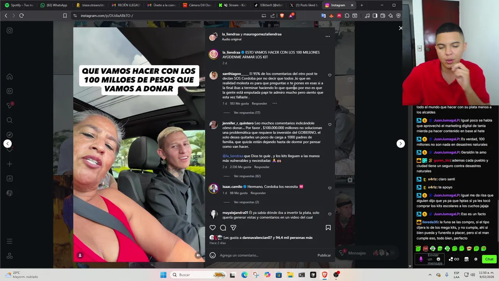Like isaac.camilo's comment heart
The height and width of the screenshot is (281, 499).
(x=330, y=188)
